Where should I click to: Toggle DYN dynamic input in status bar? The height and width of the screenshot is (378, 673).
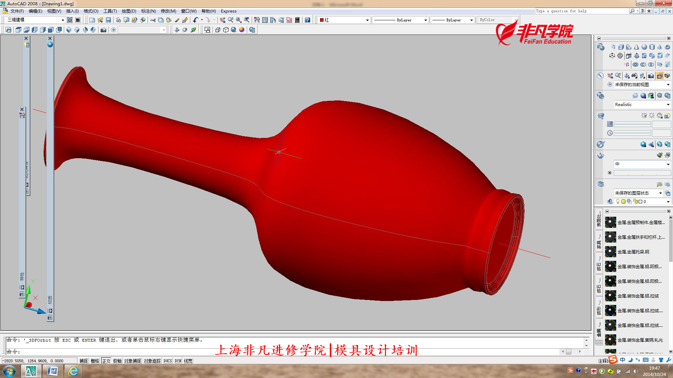point(178,361)
